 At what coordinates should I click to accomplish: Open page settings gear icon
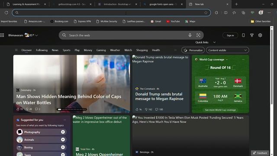260,35
